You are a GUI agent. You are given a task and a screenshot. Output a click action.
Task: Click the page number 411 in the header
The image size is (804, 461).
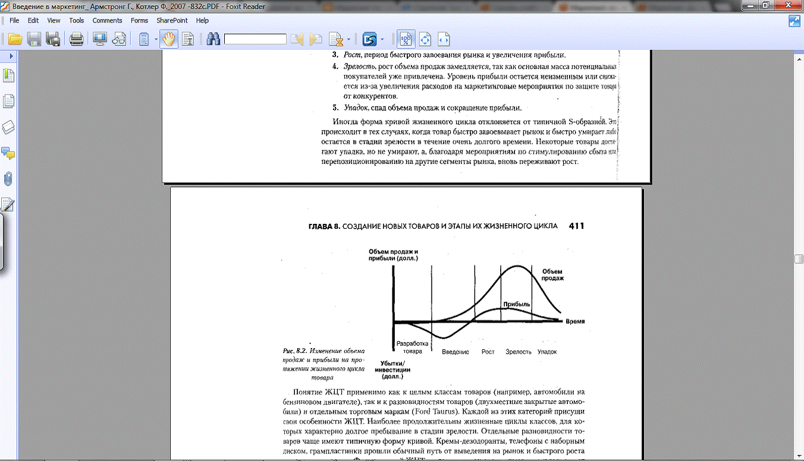coord(577,226)
